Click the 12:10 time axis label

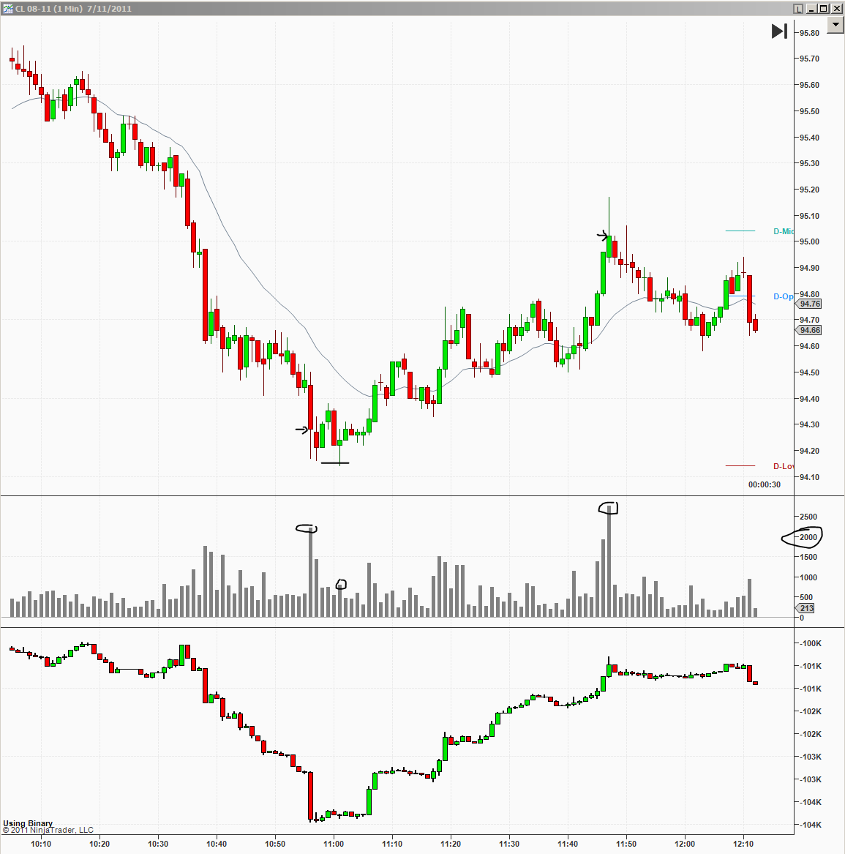(x=743, y=844)
